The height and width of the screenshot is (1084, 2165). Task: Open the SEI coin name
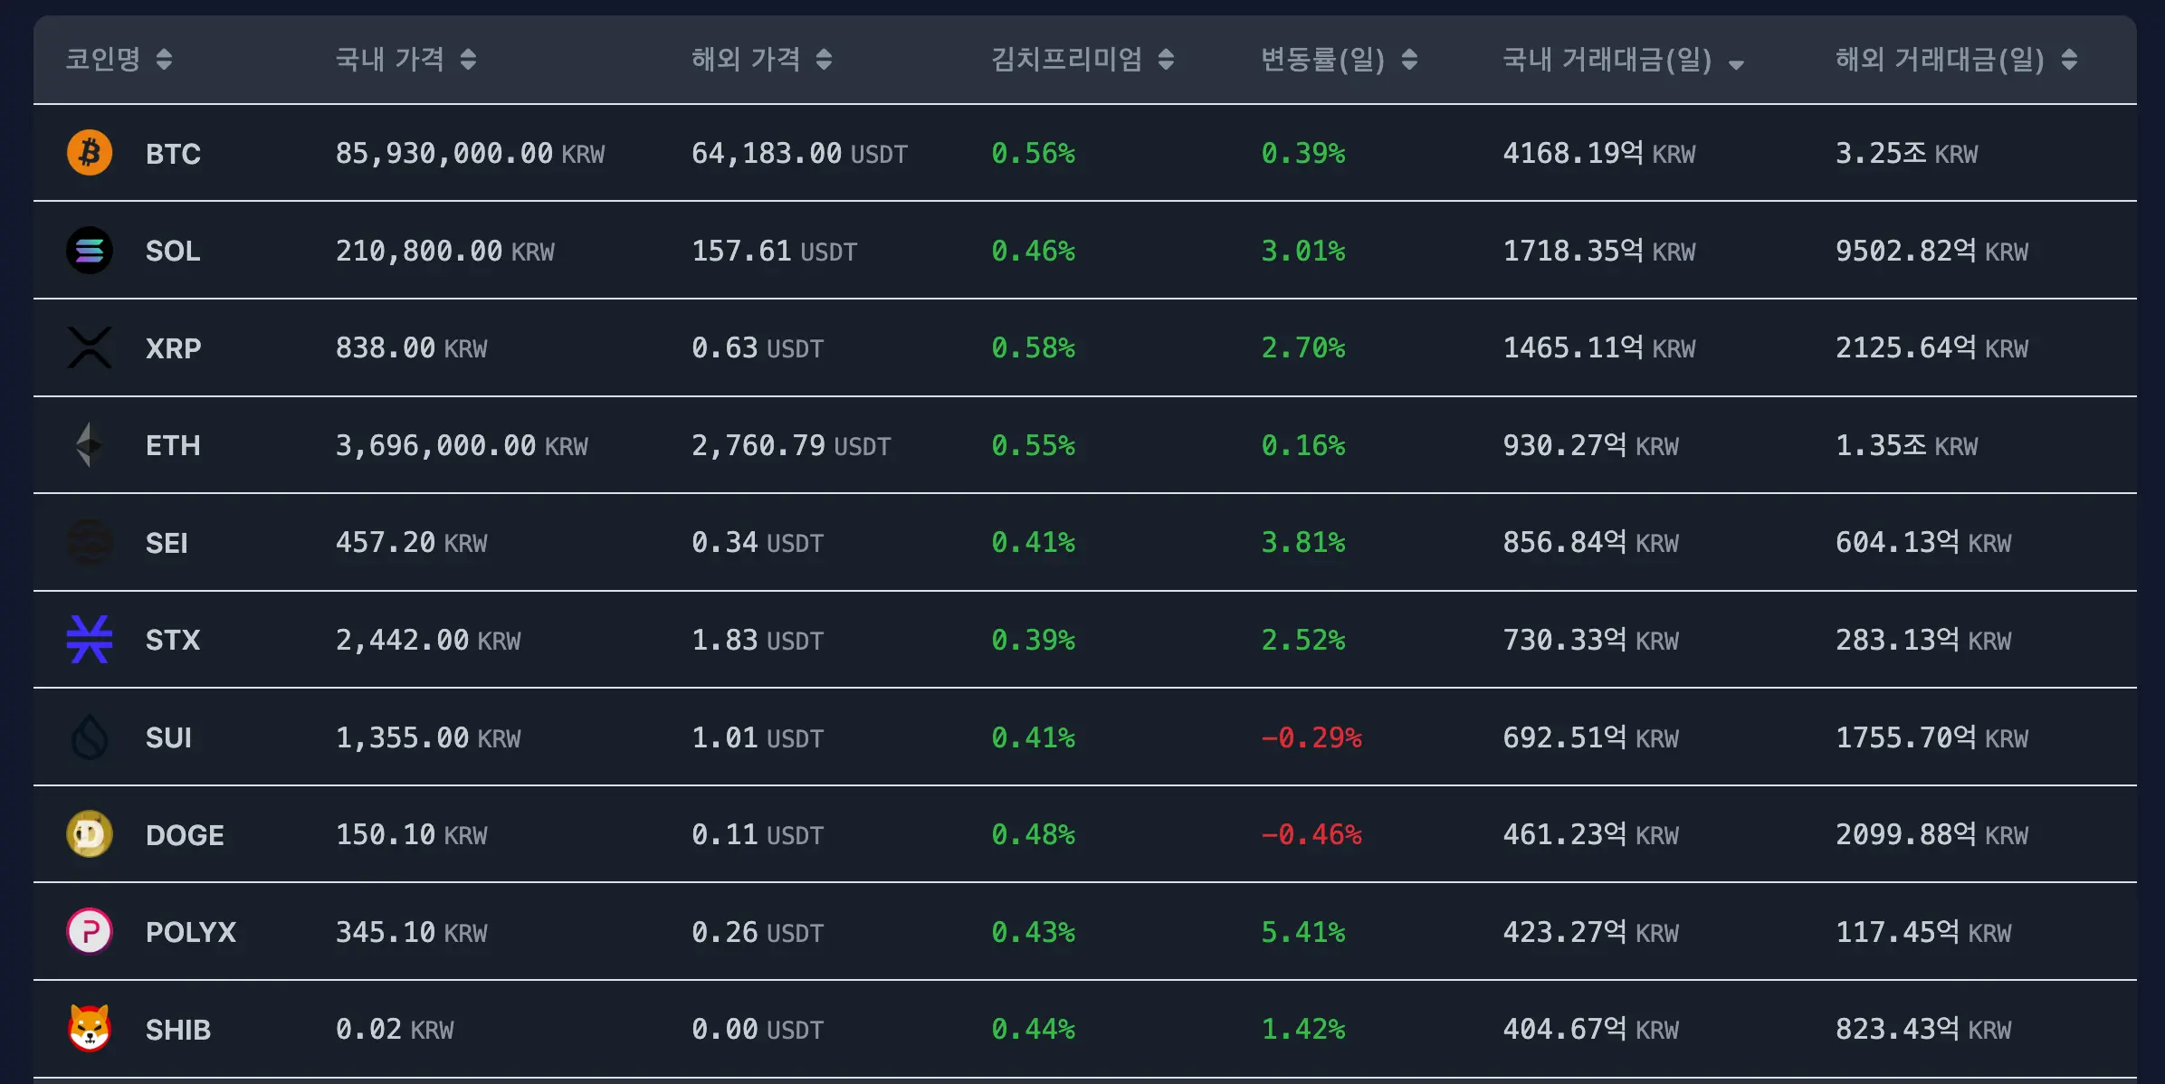(167, 543)
